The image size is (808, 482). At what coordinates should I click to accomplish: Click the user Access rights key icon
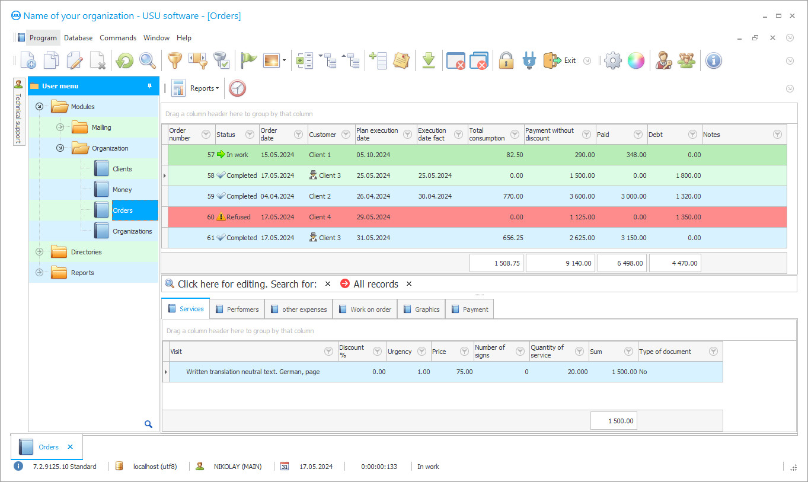pyautogui.click(x=663, y=60)
